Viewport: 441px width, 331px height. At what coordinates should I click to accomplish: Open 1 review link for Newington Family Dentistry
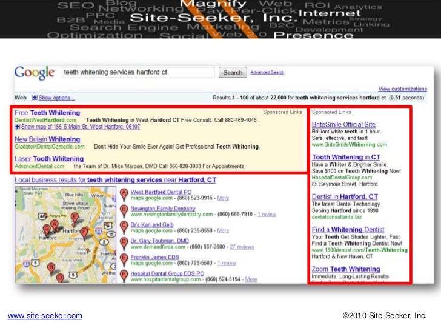(267, 214)
